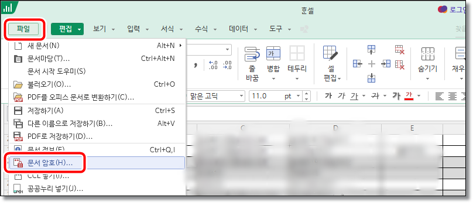Select column E header
Image resolution: width=473 pixels, height=212 pixels.
tap(412, 129)
